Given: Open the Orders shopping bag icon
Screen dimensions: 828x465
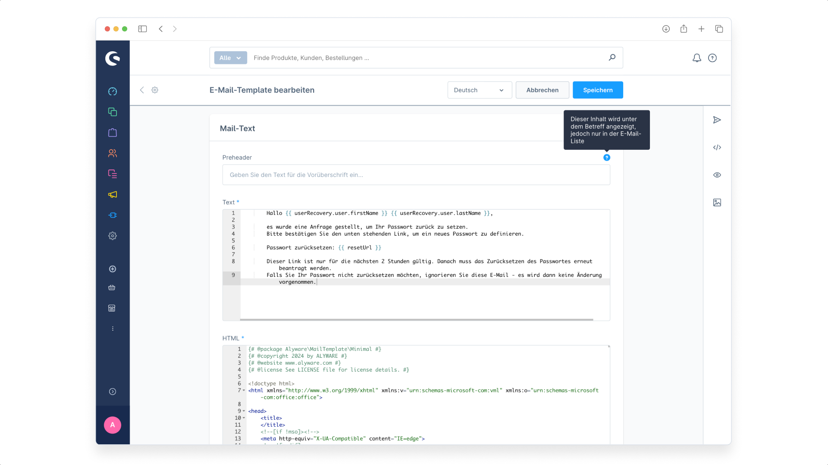Looking at the screenshot, I should [x=113, y=133].
